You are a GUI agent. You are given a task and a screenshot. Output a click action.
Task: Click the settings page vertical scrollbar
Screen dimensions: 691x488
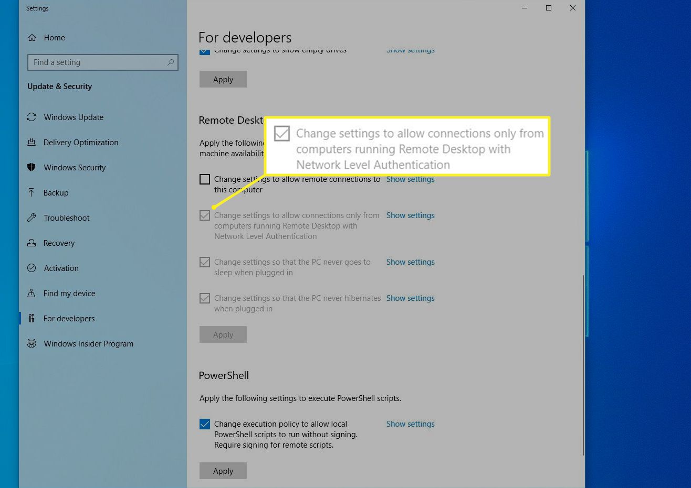583,365
